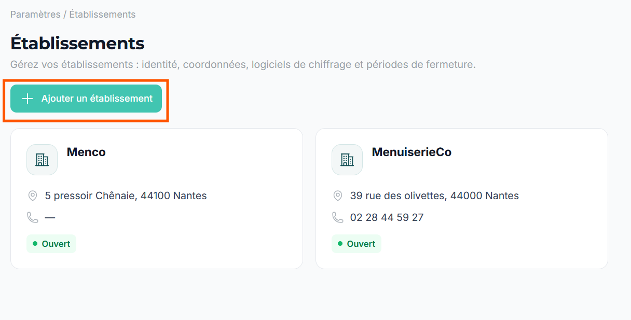Image resolution: width=631 pixels, height=320 pixels.
Task: Open the Menco building icon
Action: (42, 160)
